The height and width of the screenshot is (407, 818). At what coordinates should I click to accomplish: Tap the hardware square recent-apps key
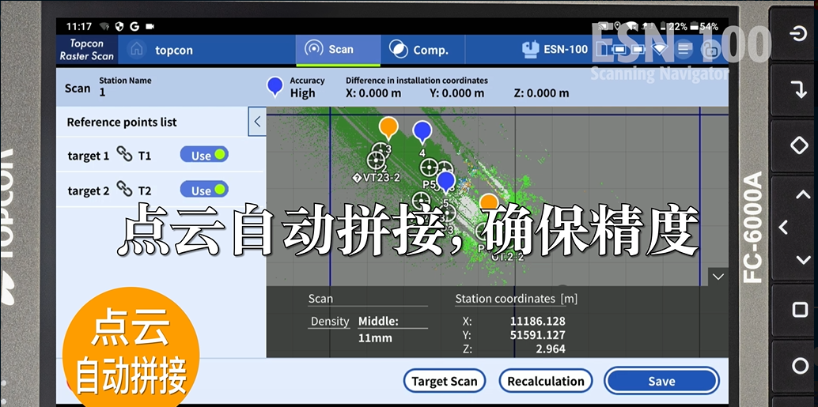[x=800, y=310]
